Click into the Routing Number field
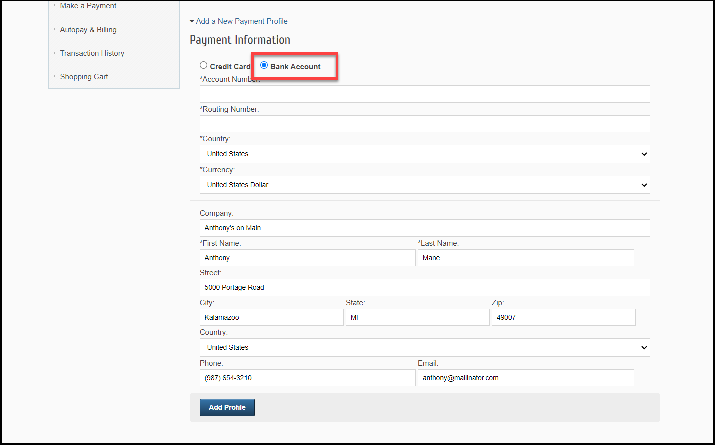The height and width of the screenshot is (445, 715). click(x=425, y=124)
